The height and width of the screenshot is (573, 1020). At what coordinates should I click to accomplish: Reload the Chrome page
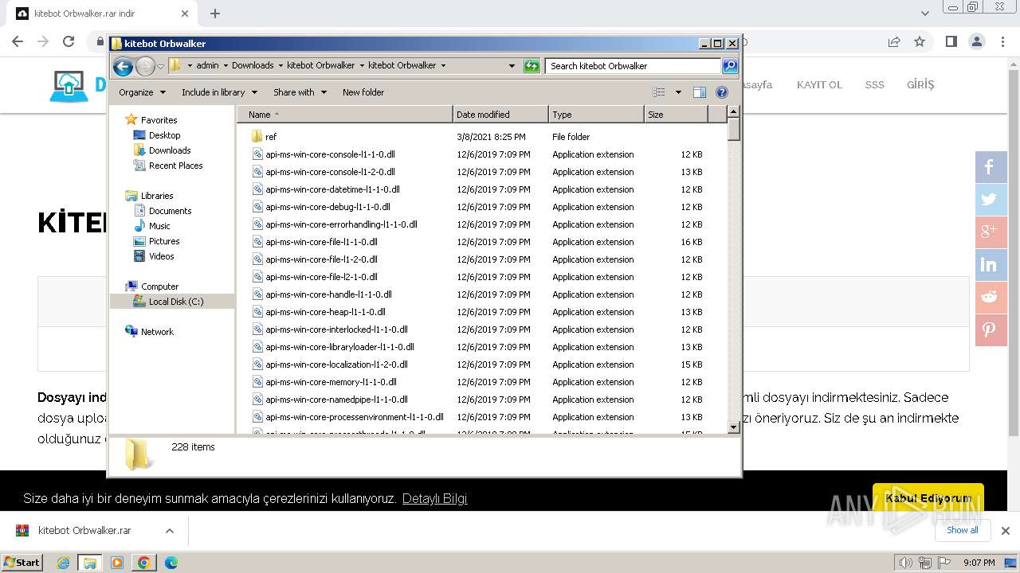tap(69, 41)
